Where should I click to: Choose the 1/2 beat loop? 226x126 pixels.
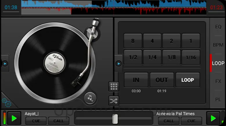[x=133, y=57]
